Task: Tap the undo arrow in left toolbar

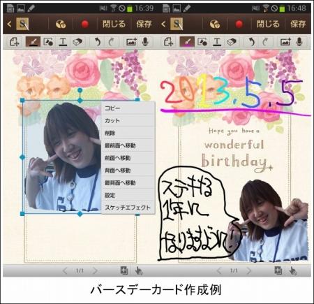Action: 98,42
